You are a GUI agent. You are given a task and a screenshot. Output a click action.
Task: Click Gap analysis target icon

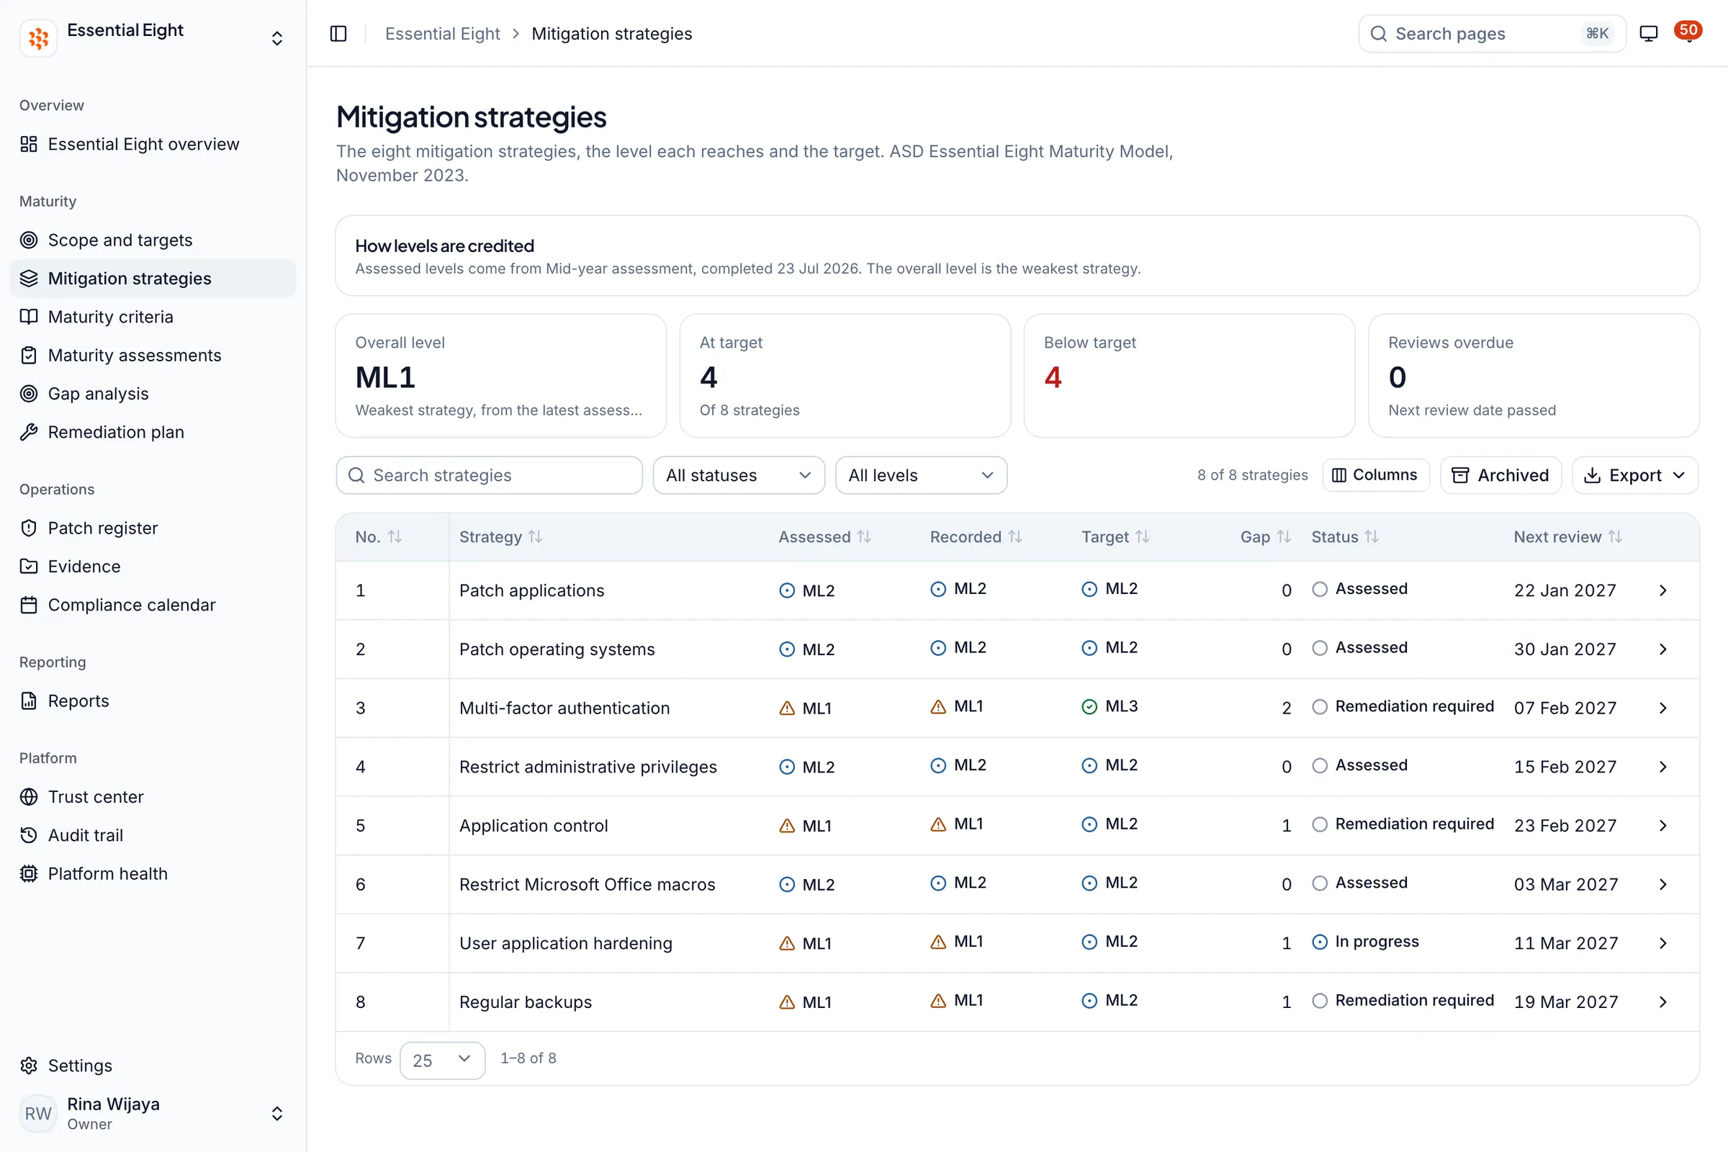(x=29, y=394)
